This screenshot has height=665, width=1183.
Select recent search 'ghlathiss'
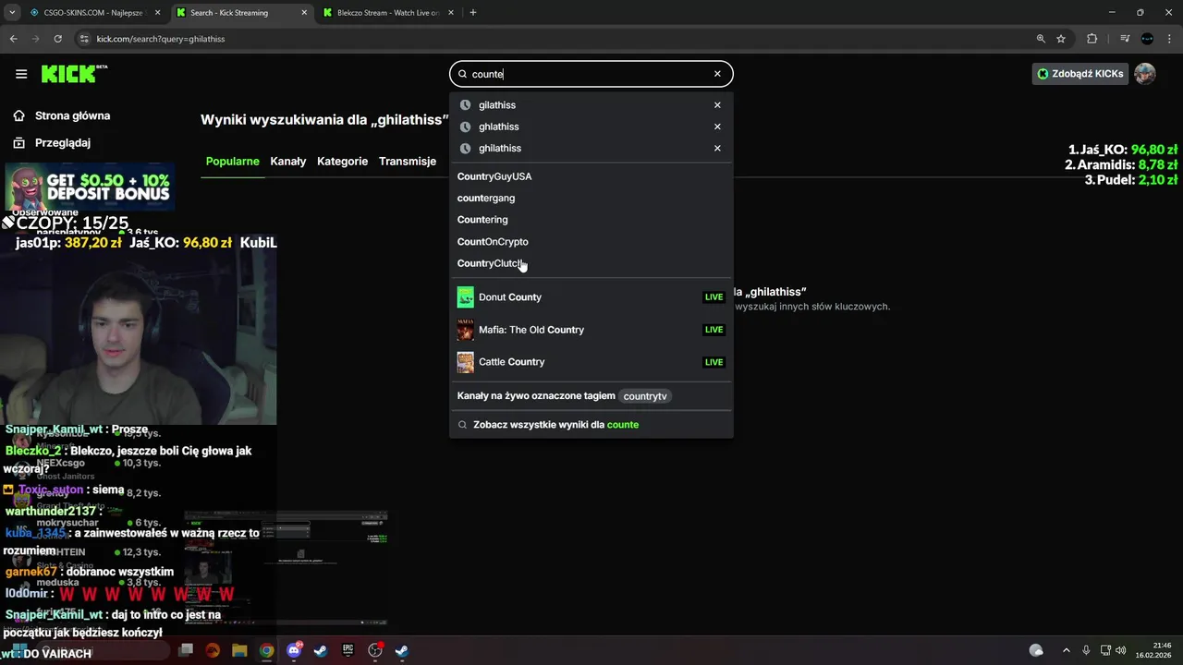(x=499, y=127)
